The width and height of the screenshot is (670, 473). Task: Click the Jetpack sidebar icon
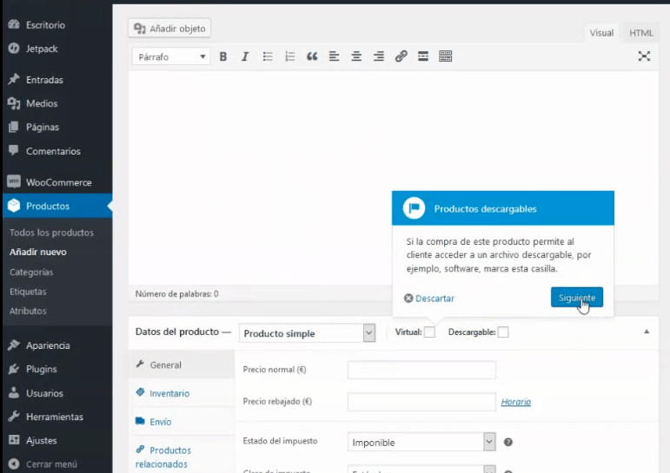point(14,49)
